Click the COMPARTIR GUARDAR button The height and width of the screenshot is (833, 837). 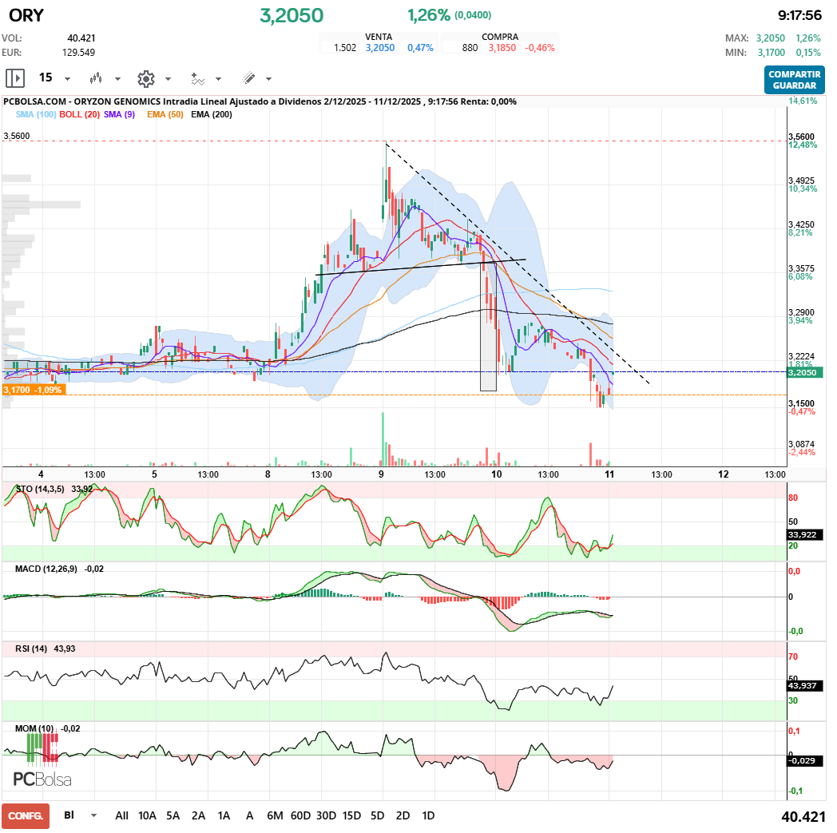pyautogui.click(x=795, y=78)
